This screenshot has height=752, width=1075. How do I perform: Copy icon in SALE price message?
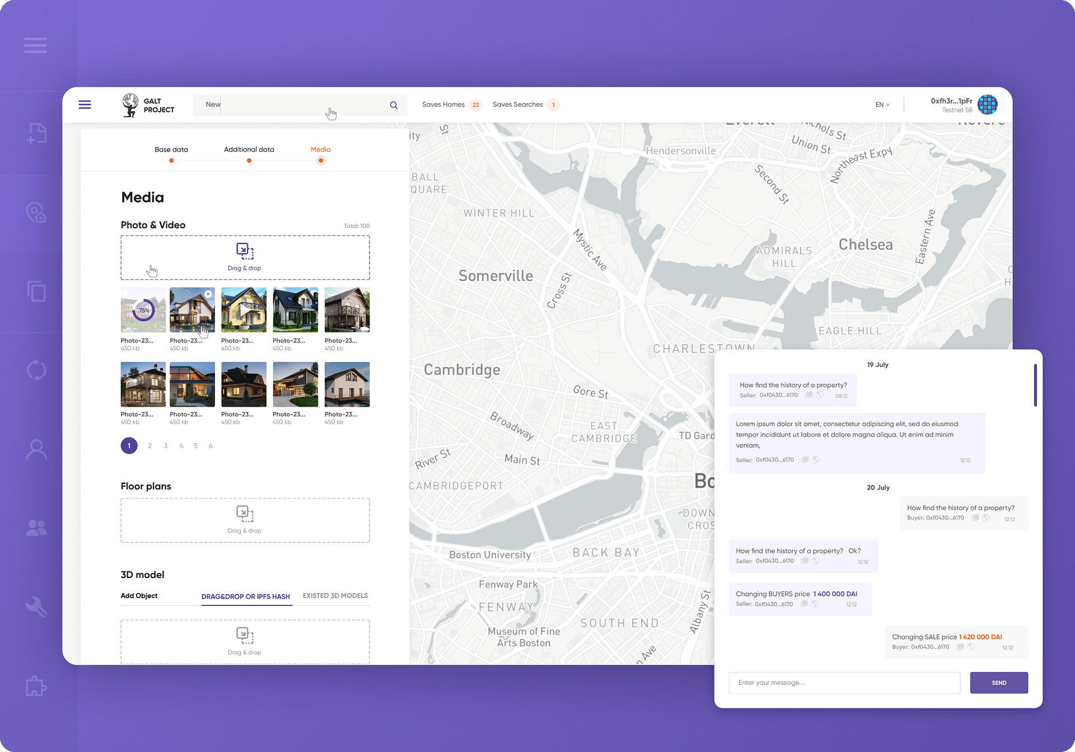tap(960, 647)
